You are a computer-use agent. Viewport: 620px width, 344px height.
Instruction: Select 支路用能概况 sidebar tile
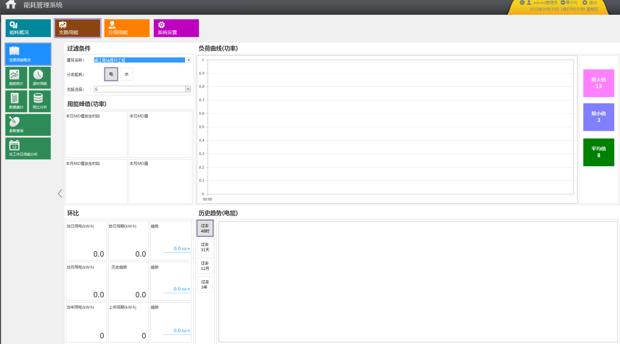[28, 54]
